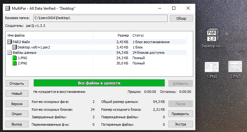Select the PAR 2.0 desktop file icon
The image size is (247, 132).
[212, 35]
